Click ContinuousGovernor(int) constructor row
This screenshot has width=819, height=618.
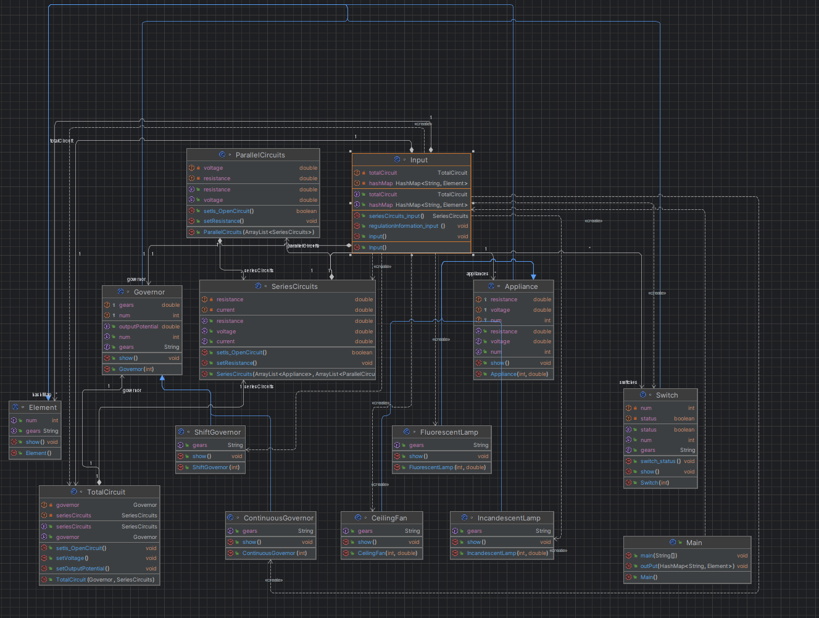coord(271,553)
